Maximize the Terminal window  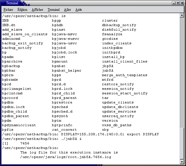pos(178,3)
